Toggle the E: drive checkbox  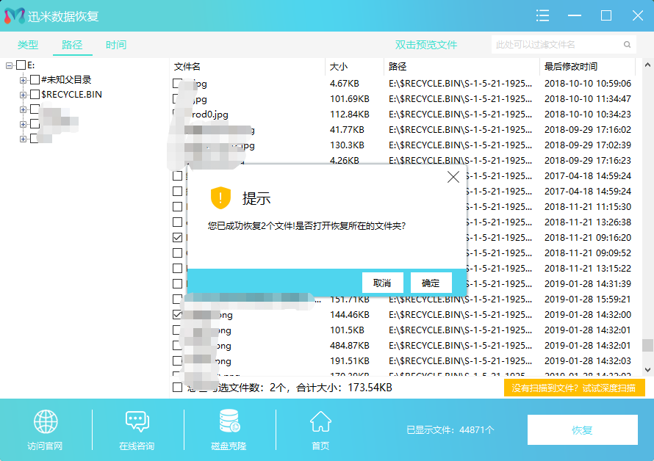[x=21, y=65]
